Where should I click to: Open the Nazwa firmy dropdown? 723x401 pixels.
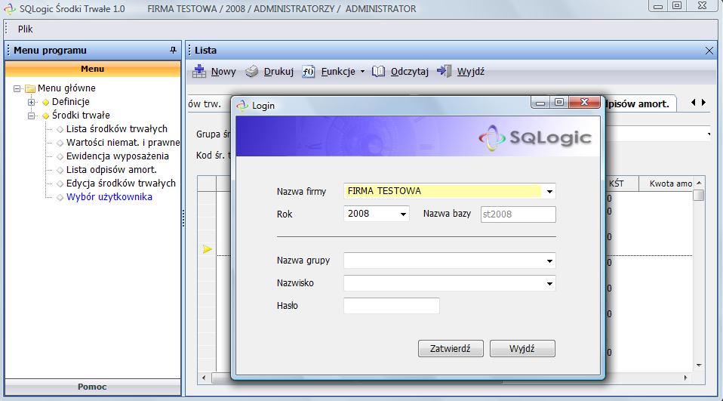(x=549, y=192)
